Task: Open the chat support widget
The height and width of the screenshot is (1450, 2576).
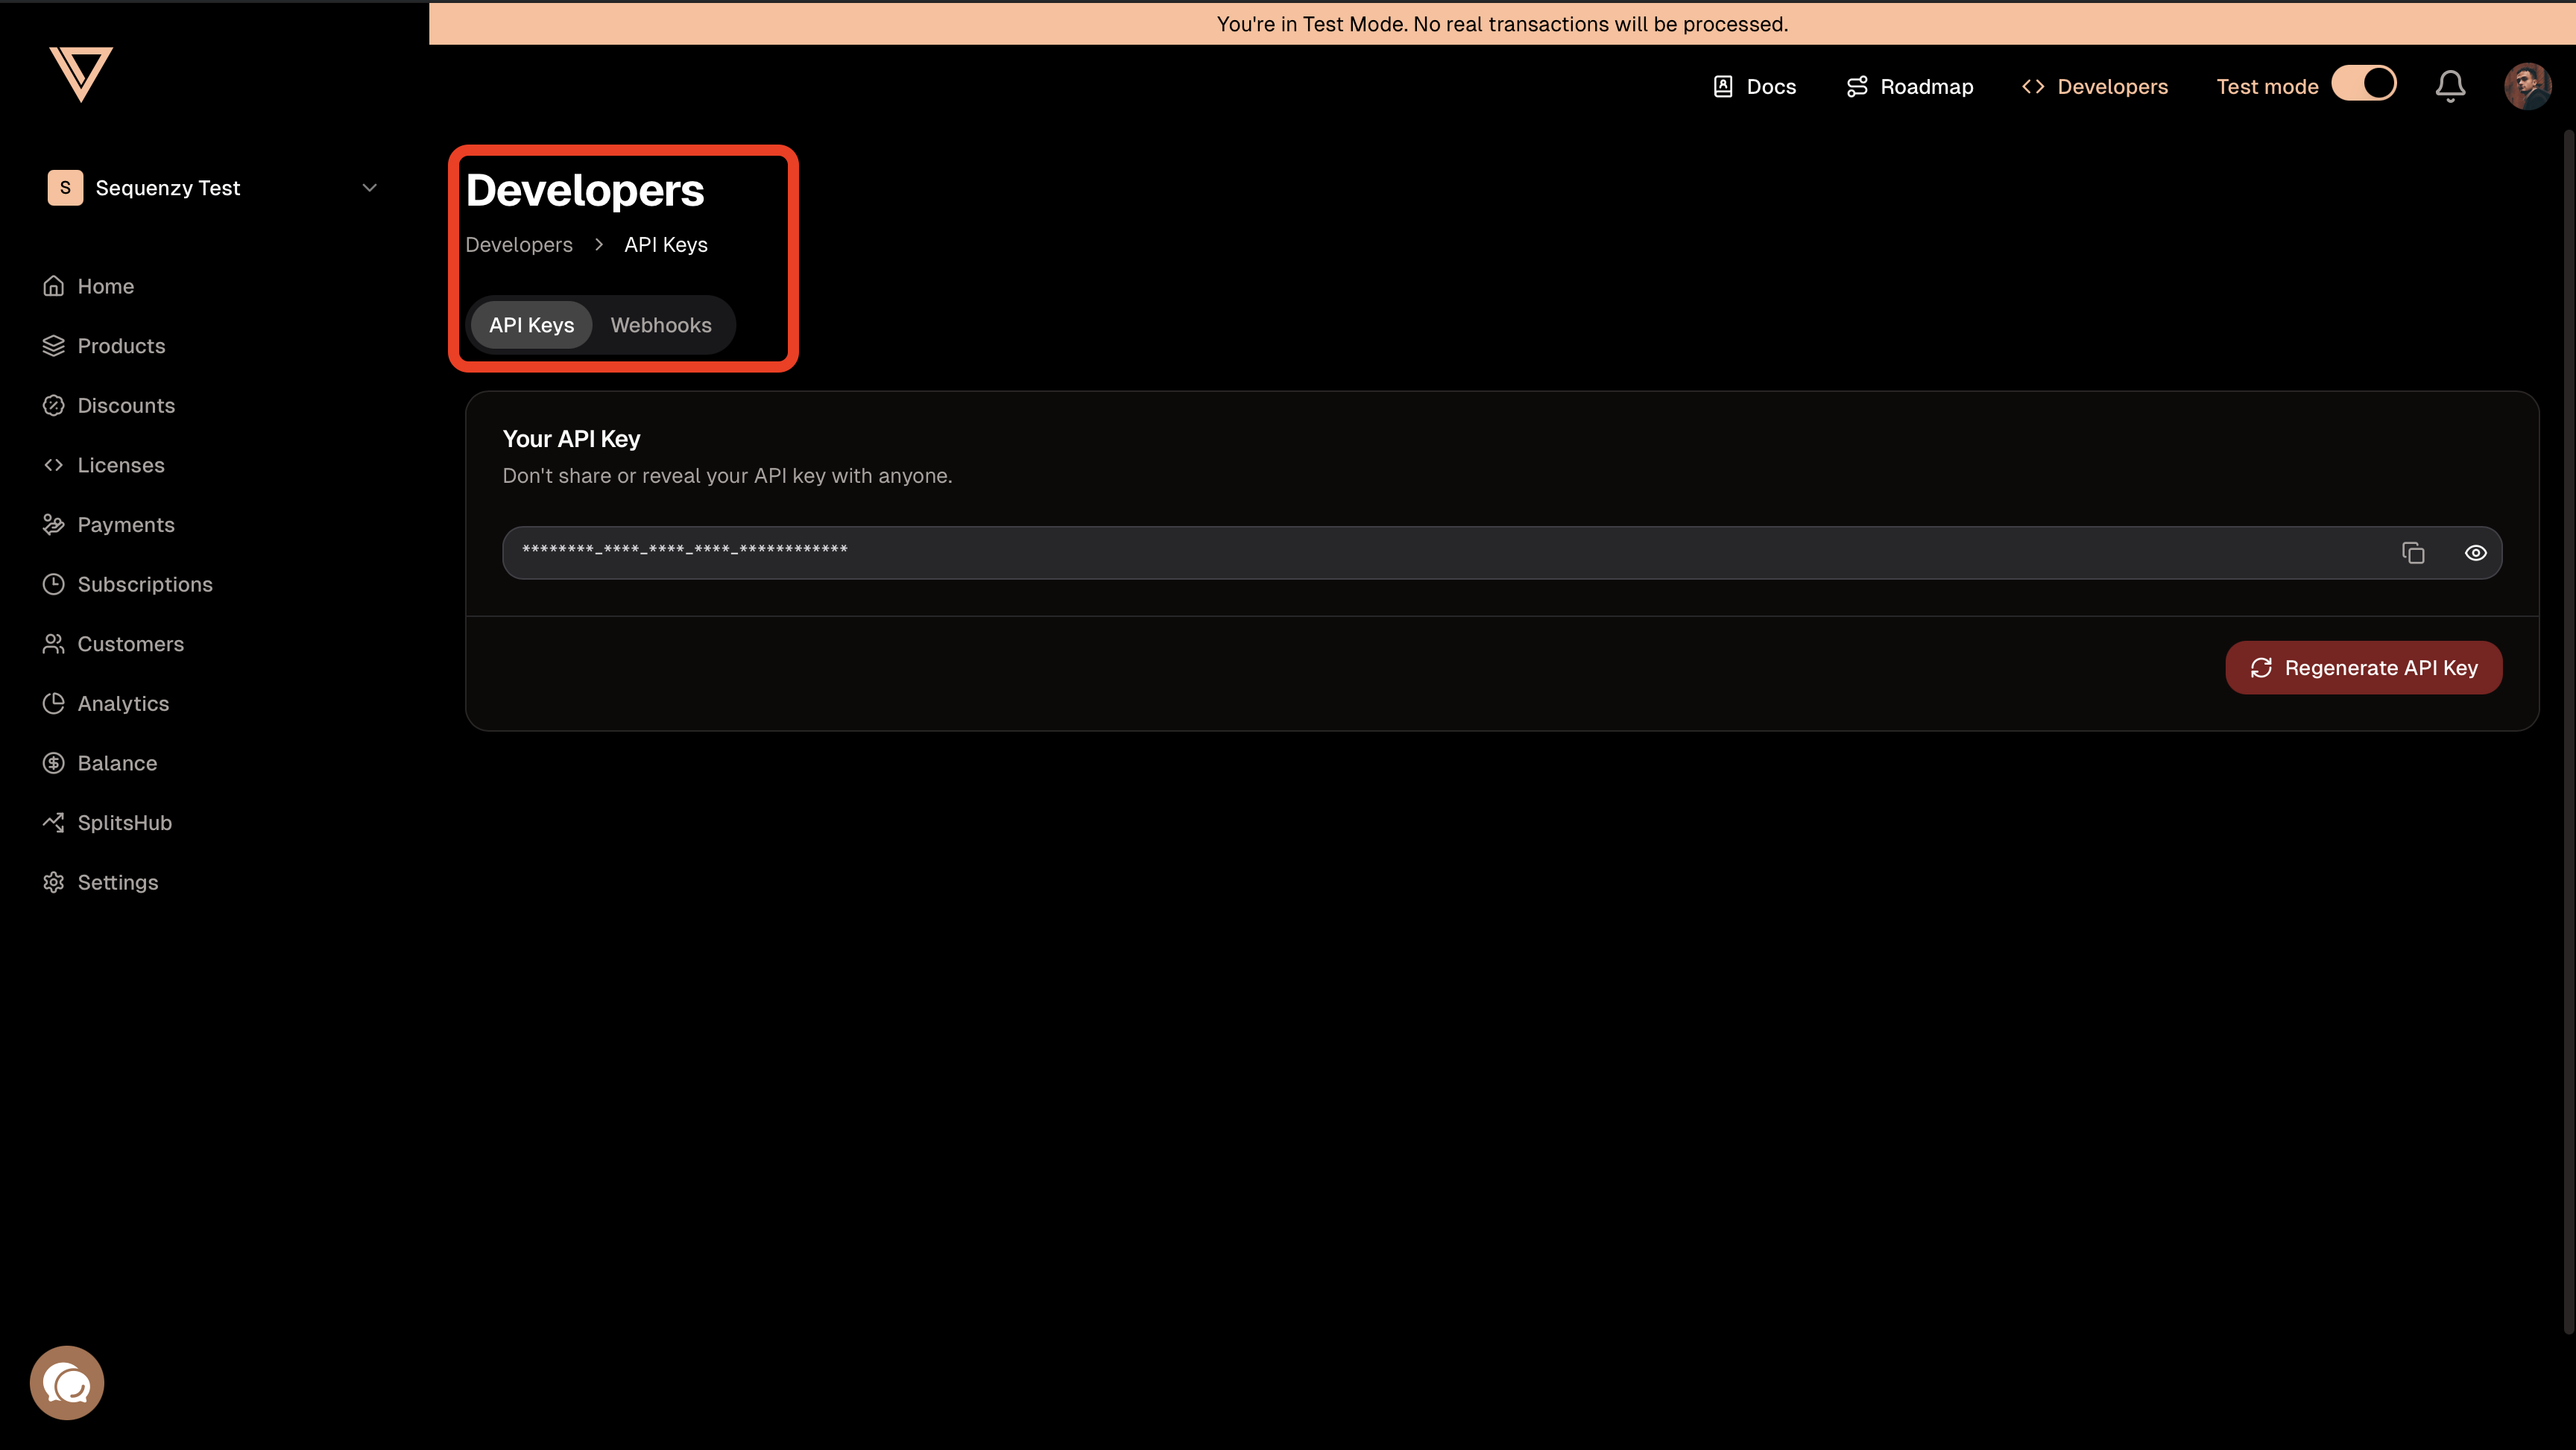Action: click(x=66, y=1382)
